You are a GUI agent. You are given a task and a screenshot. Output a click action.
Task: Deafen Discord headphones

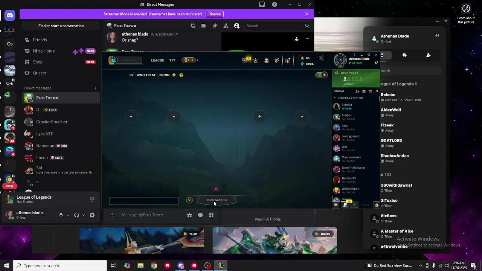click(x=76, y=215)
